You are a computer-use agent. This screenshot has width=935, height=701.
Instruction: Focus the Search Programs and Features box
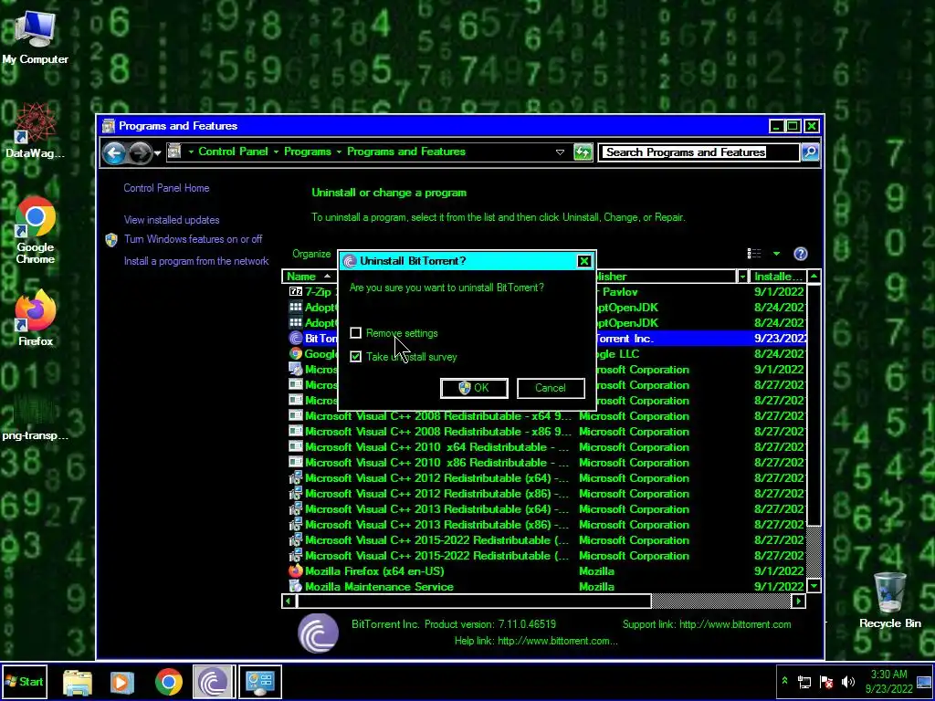click(x=699, y=152)
